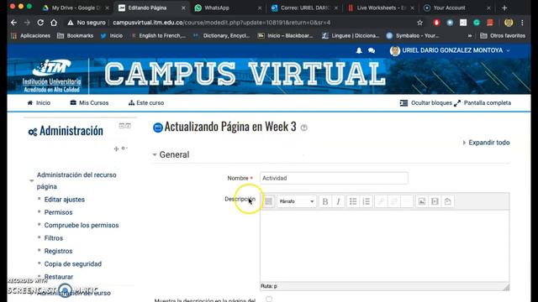The image size is (538, 302).
Task: Open the messages chat icon
Action: coord(372,50)
